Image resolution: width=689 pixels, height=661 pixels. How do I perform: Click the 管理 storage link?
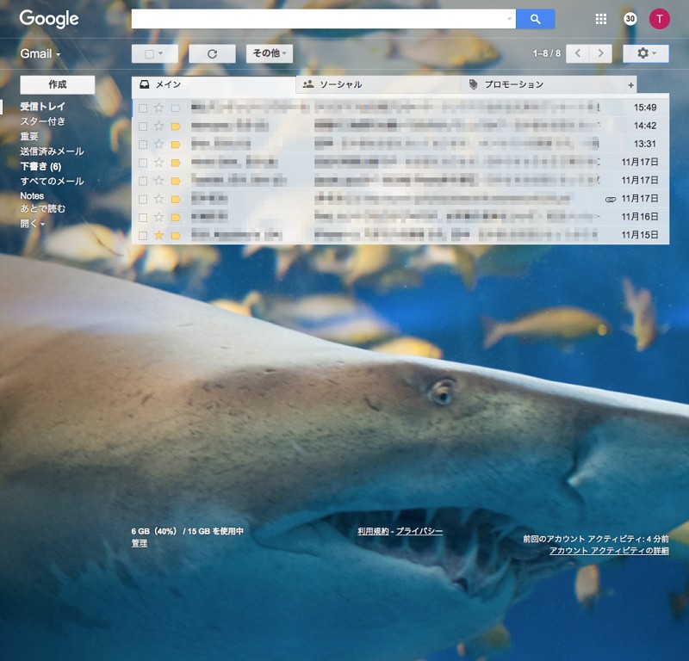point(140,543)
